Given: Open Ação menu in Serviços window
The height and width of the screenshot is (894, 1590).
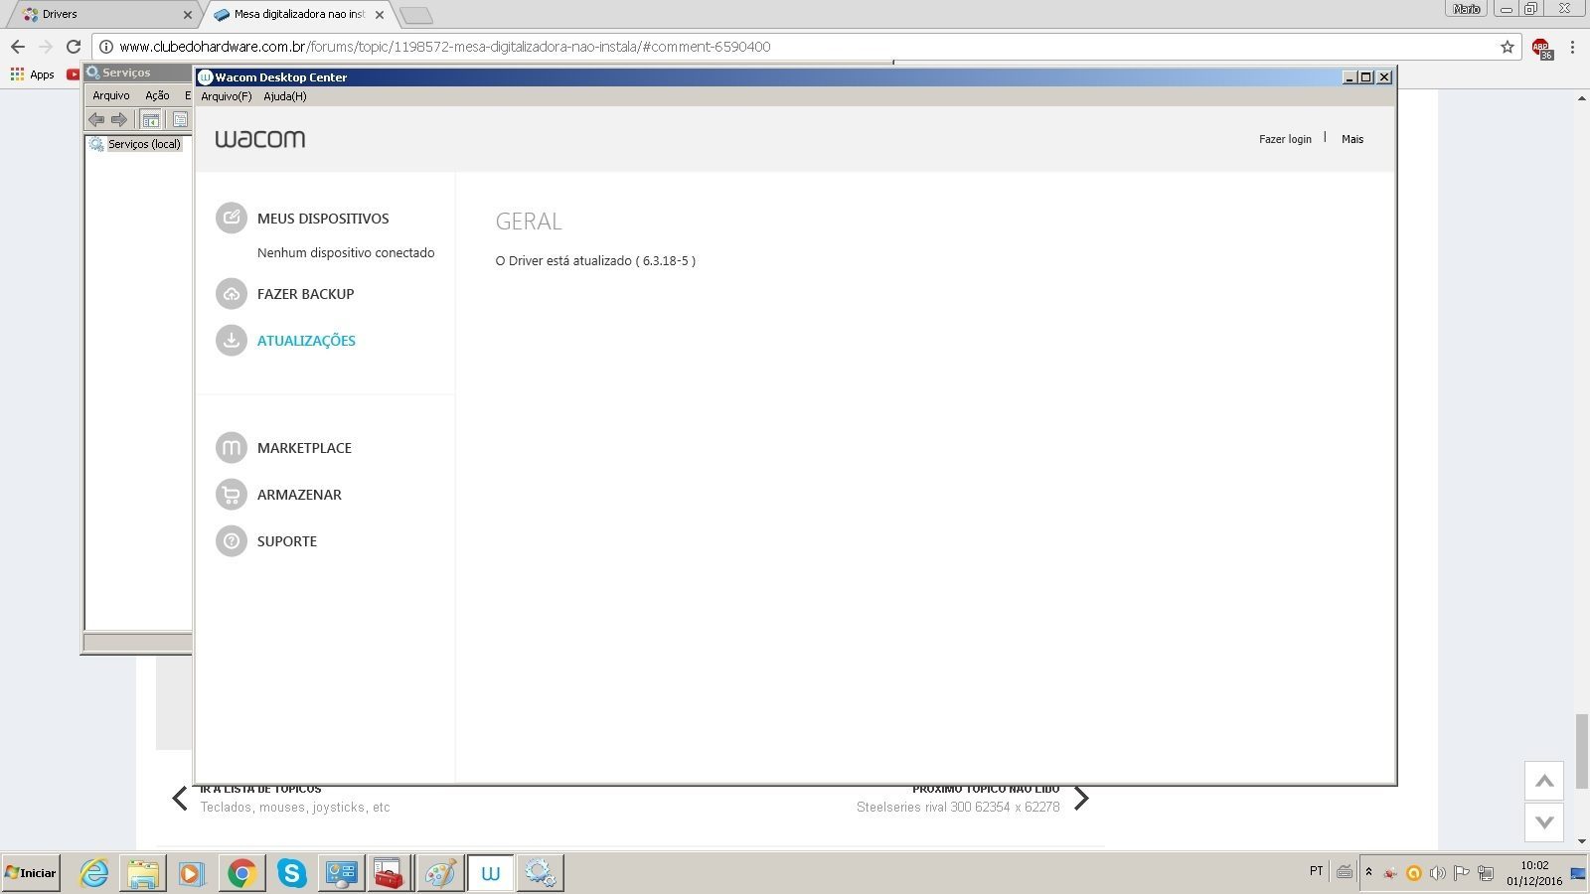Looking at the screenshot, I should pyautogui.click(x=157, y=95).
